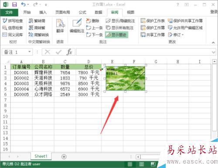The width and height of the screenshot is (218, 168).
Task: Click the comment box with leaf picture
Action: click(x=126, y=79)
